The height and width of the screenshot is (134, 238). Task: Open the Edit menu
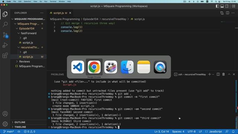tap(20, 1)
